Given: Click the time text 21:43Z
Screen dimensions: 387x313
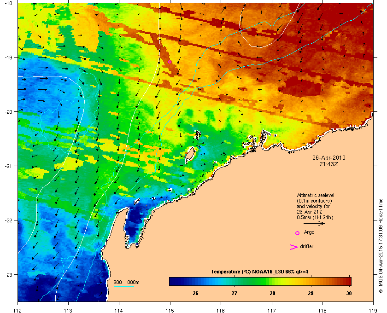Looking at the screenshot, I should coord(329,164).
